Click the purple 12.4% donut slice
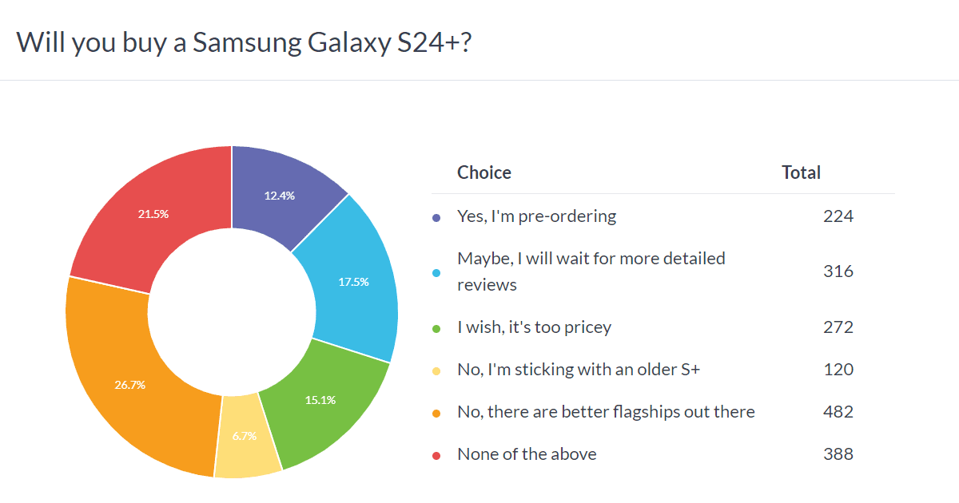The width and height of the screenshot is (959, 503). pyautogui.click(x=280, y=195)
